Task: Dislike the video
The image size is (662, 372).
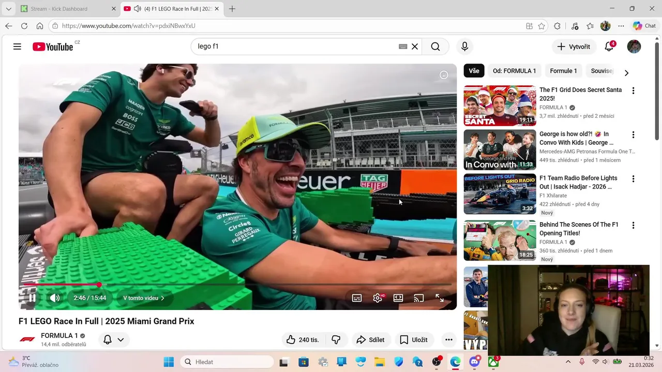Action: 336,339
